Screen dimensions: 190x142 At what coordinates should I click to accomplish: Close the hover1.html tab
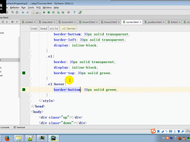pos(97,22)
